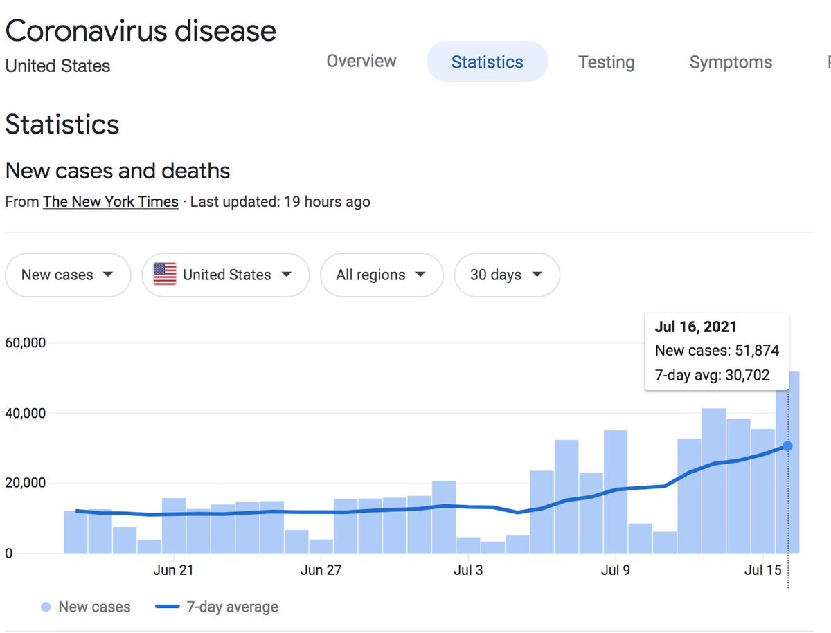Click the Jul 9 axis label

(616, 570)
